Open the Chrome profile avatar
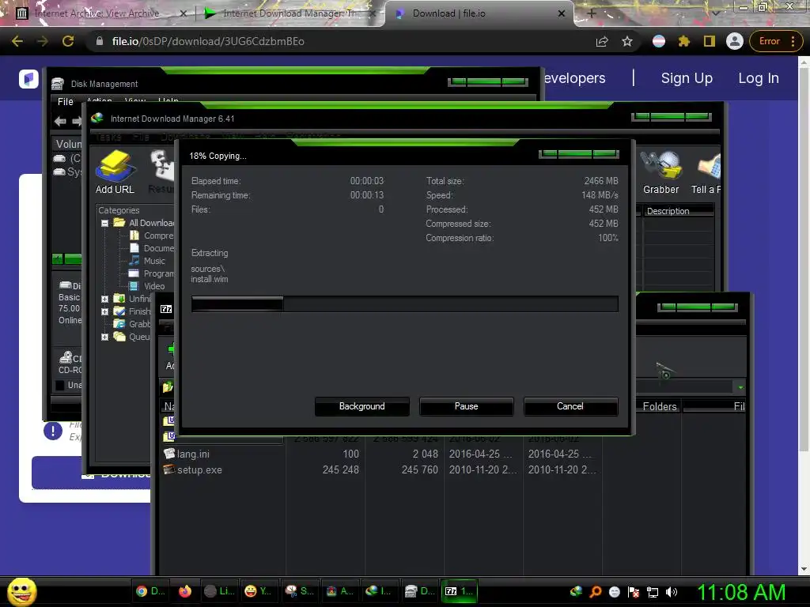810x607 pixels. 735,41
